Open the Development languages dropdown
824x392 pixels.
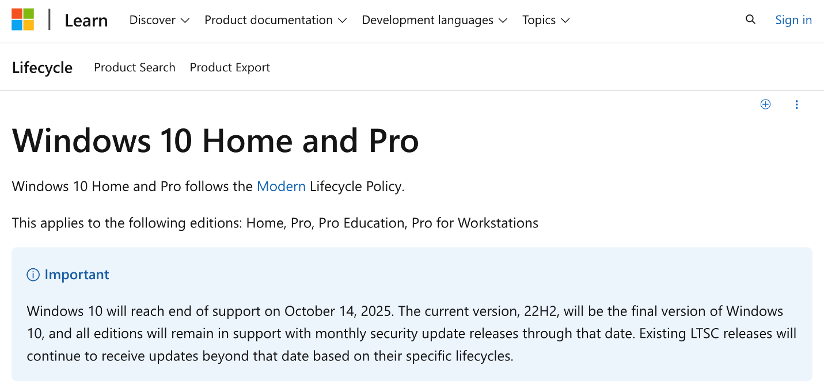click(x=435, y=20)
